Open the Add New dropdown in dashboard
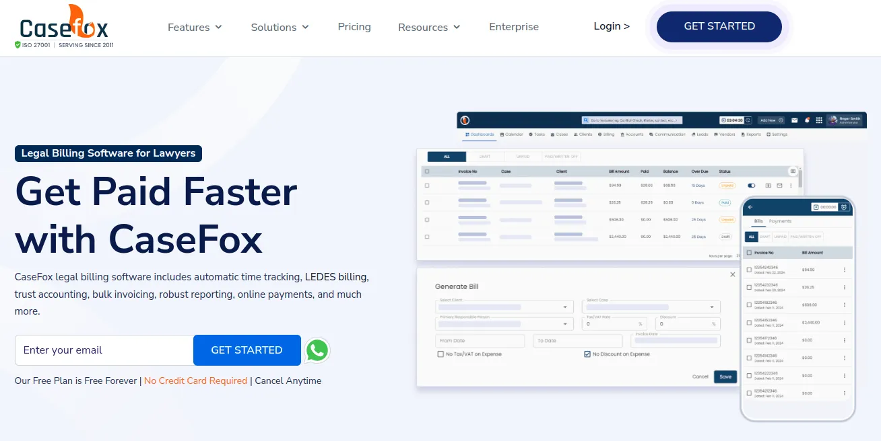 pyautogui.click(x=771, y=120)
